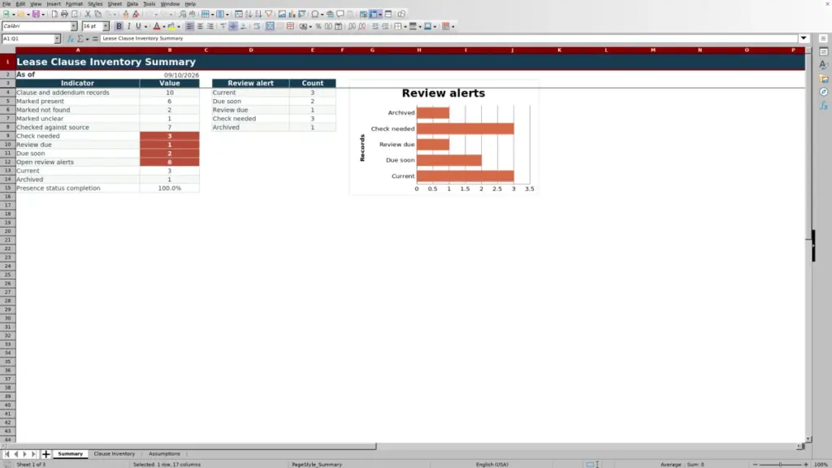The height and width of the screenshot is (468, 832).
Task: Click the Review alerts chart
Action: [x=444, y=137]
